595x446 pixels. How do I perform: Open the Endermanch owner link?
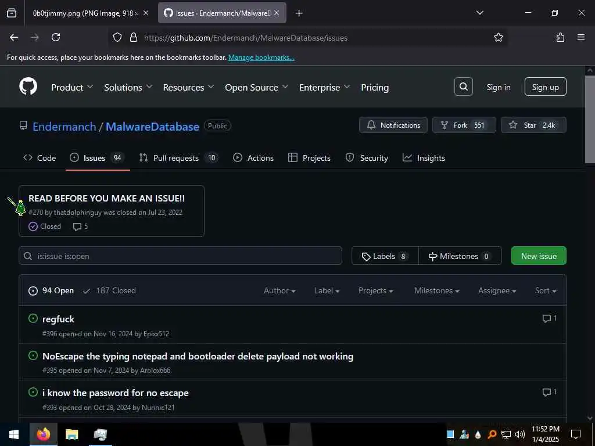pyautogui.click(x=64, y=126)
